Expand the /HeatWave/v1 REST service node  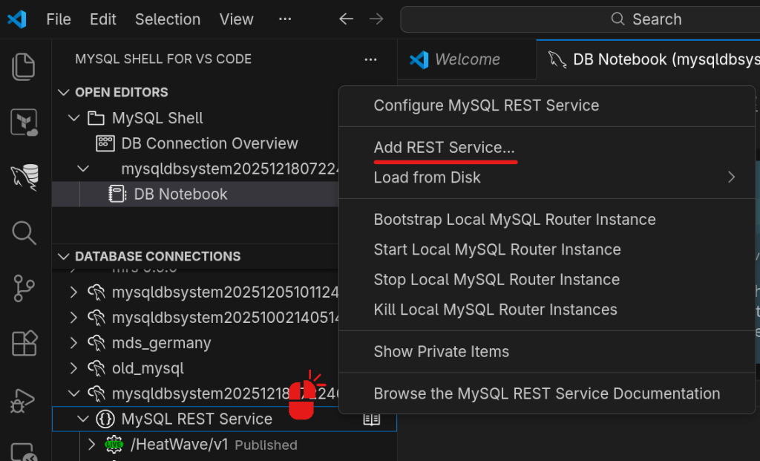[x=92, y=445]
